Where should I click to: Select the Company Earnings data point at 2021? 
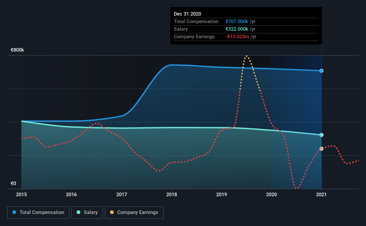(321, 149)
